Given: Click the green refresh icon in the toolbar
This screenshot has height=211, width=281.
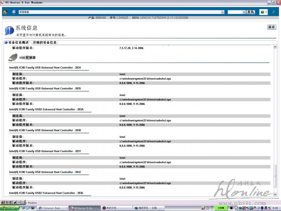Looking at the screenshot, I should point(274,12).
